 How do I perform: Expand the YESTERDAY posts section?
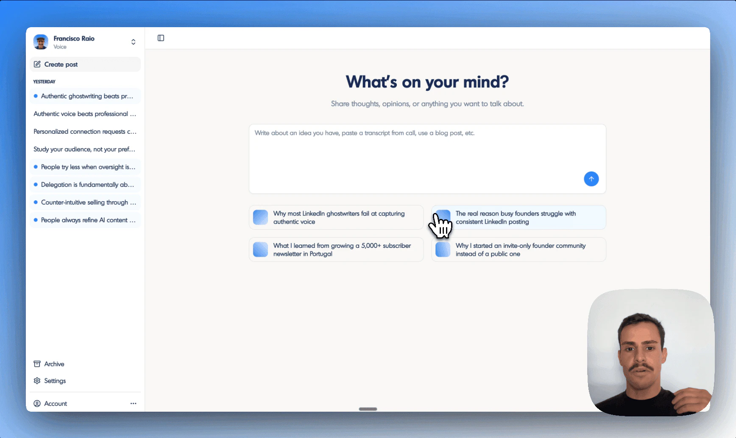[x=44, y=81]
